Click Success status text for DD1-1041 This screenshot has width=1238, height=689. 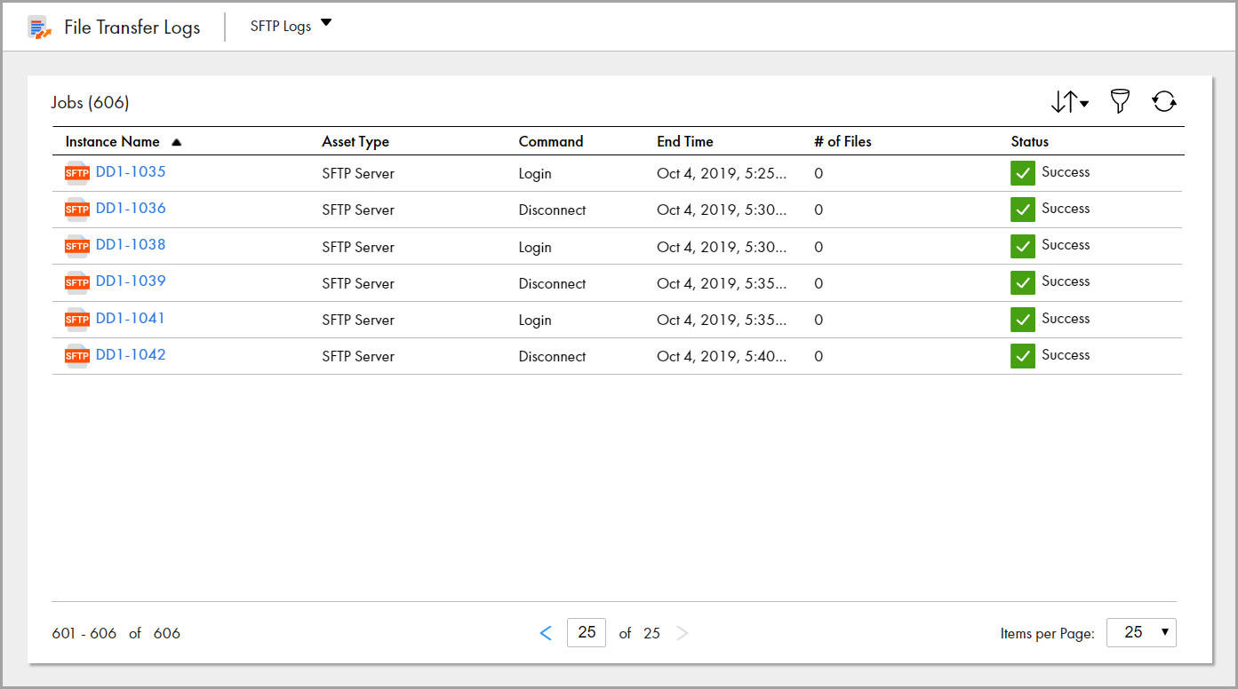1066,318
